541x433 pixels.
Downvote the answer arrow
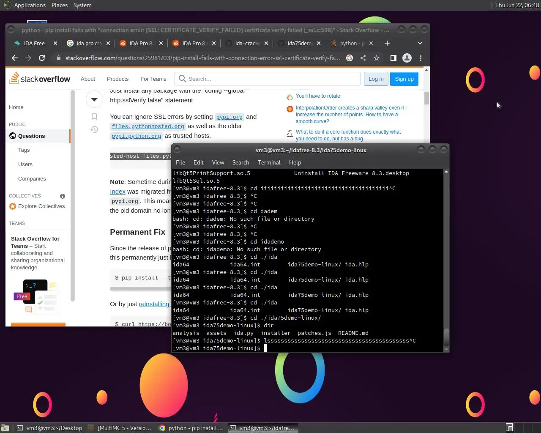[94, 99]
